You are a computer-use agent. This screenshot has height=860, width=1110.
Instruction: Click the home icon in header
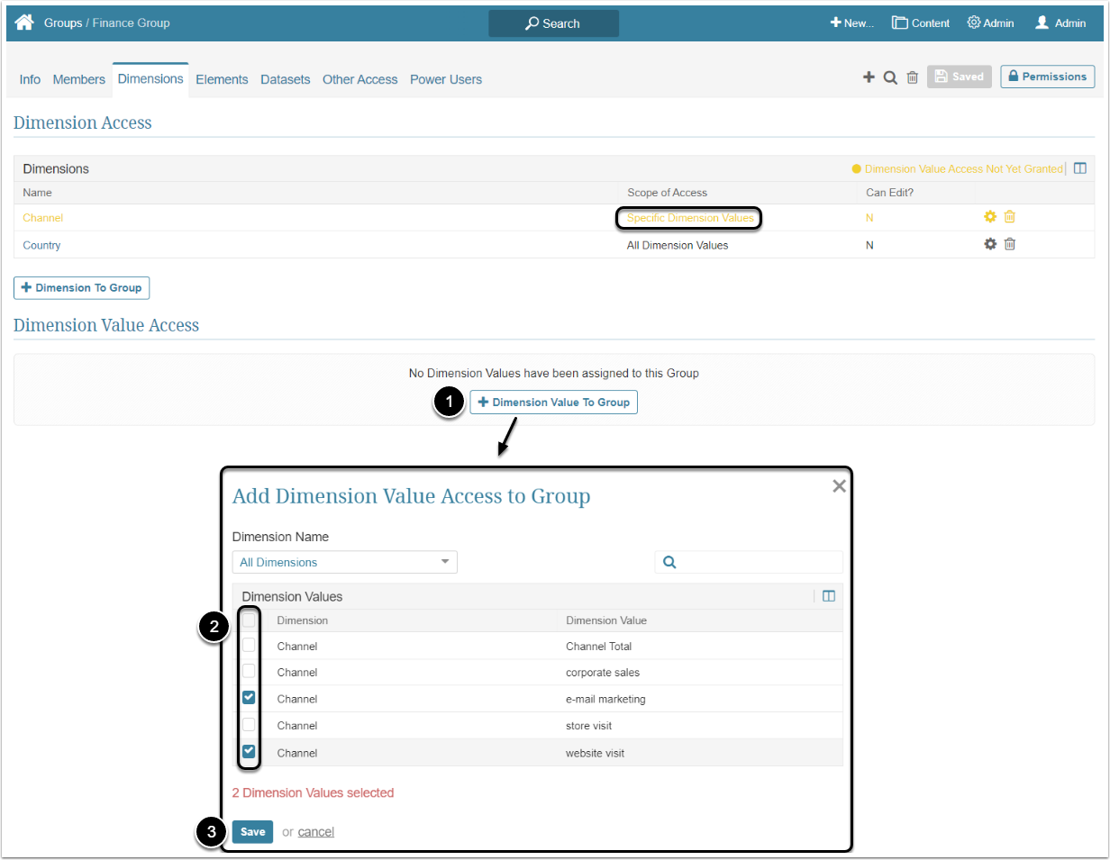(24, 23)
